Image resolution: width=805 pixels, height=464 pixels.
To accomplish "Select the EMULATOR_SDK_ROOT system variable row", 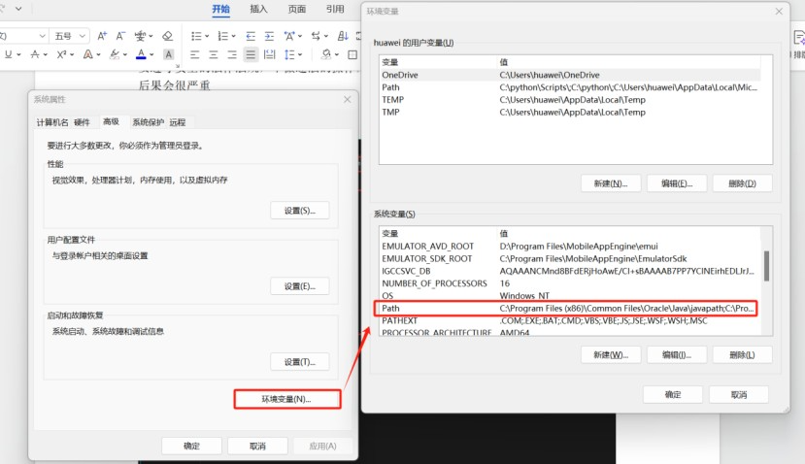I will point(570,258).
